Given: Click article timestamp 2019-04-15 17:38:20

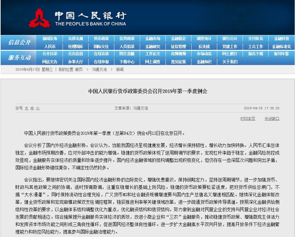Looking at the screenshot, I should (x=262, y=108).
